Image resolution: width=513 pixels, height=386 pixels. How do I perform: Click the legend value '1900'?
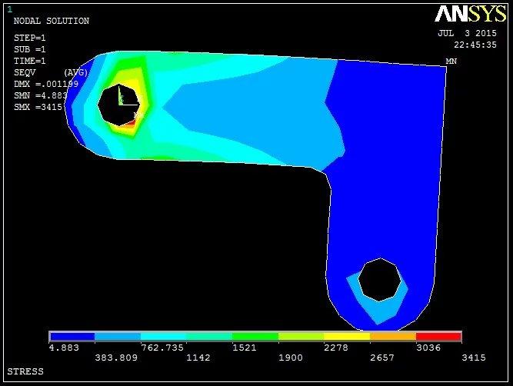290,358
